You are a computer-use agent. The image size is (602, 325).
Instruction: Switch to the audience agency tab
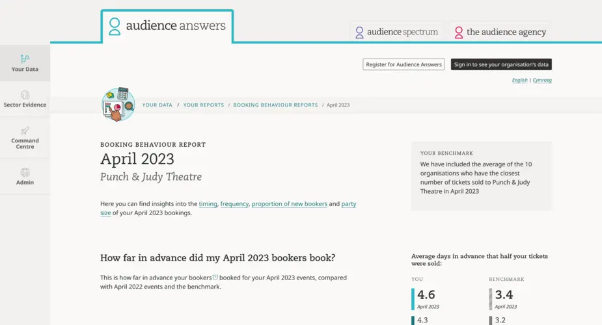[x=500, y=32]
